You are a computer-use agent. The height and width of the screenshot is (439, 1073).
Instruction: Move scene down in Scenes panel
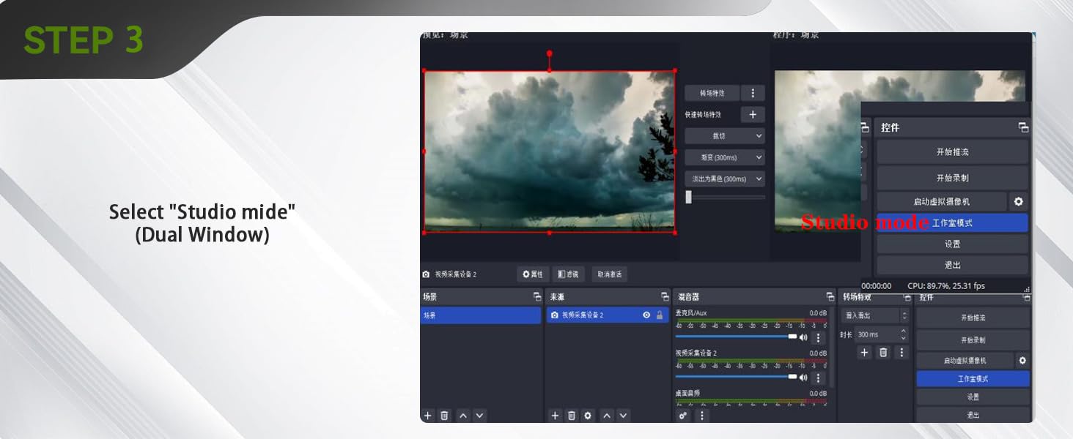tap(479, 416)
